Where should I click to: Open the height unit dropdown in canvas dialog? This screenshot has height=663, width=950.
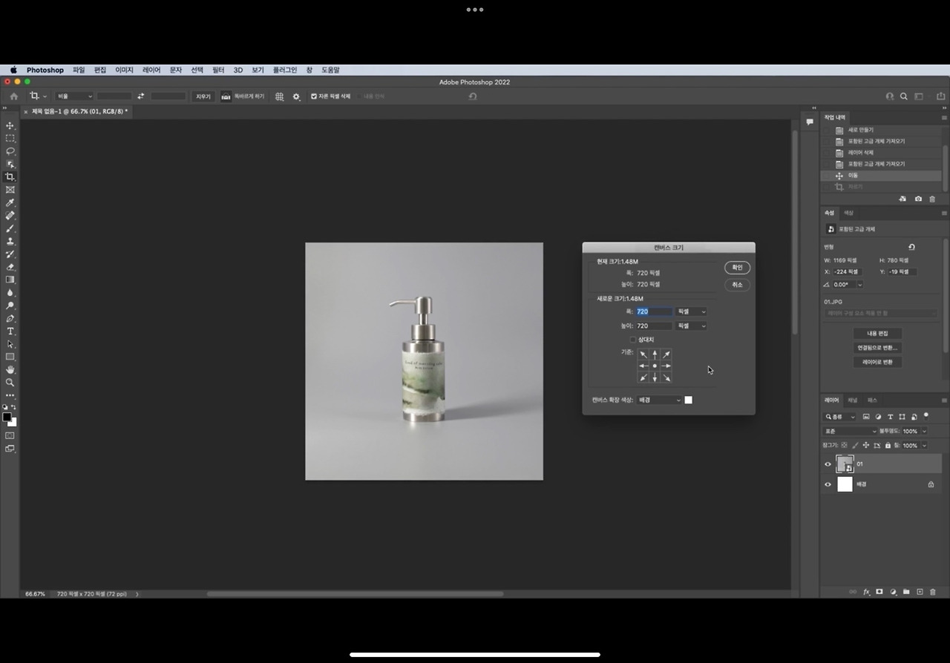tap(691, 326)
